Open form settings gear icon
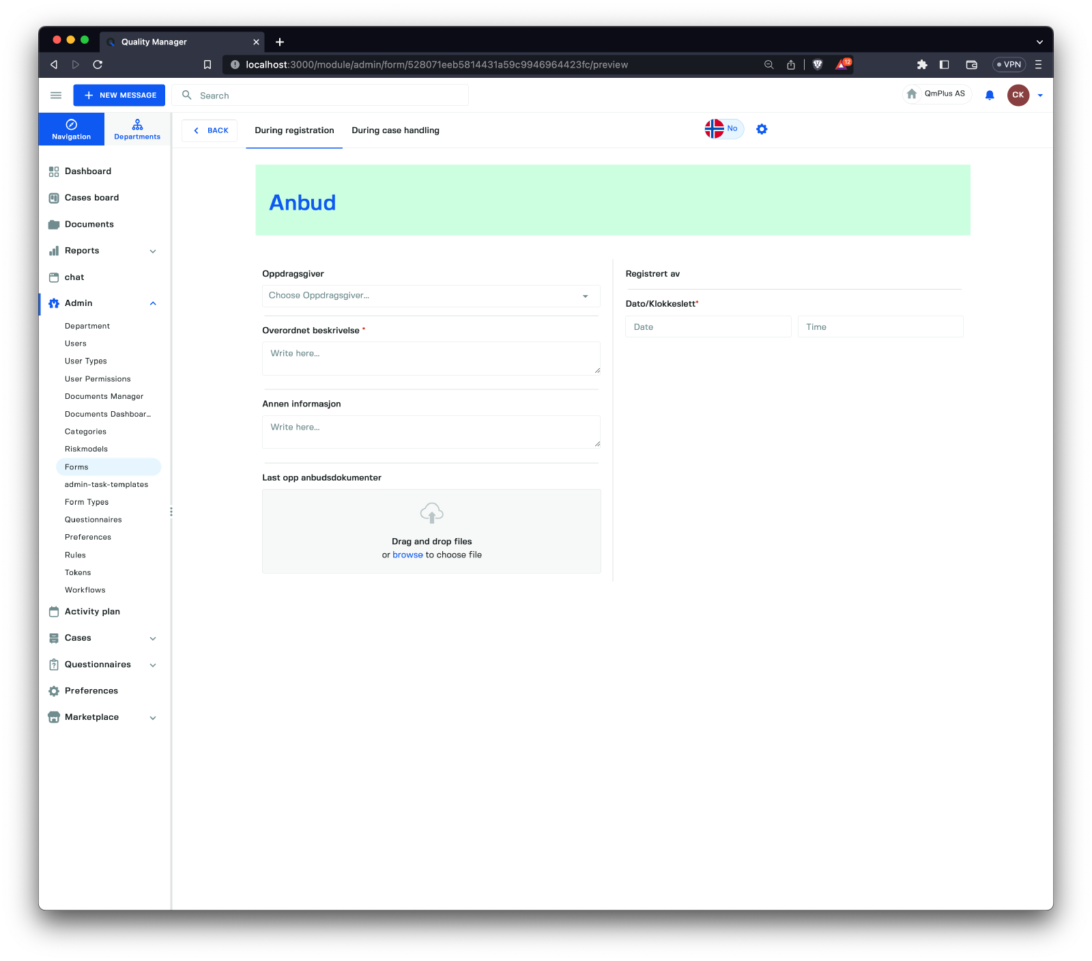The height and width of the screenshot is (961, 1092). tap(762, 129)
